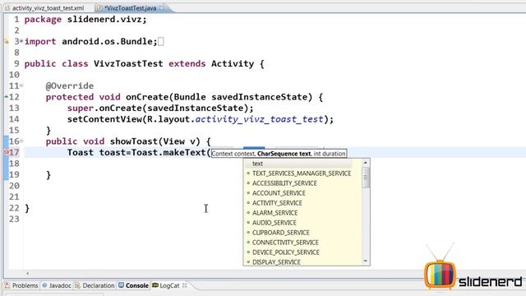The image size is (526, 296).
Task: Choose AUDIO_SERVICE from the completion list
Action: (x=274, y=223)
